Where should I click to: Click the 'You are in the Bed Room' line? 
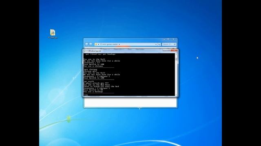pos(97,85)
